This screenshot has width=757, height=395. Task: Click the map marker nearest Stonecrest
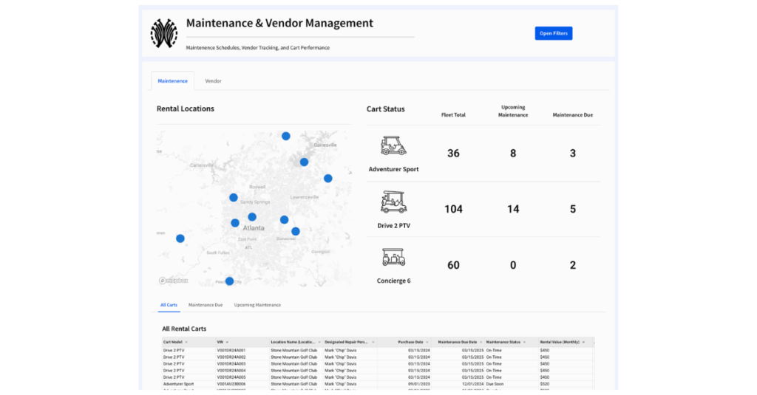pyautogui.click(x=296, y=232)
